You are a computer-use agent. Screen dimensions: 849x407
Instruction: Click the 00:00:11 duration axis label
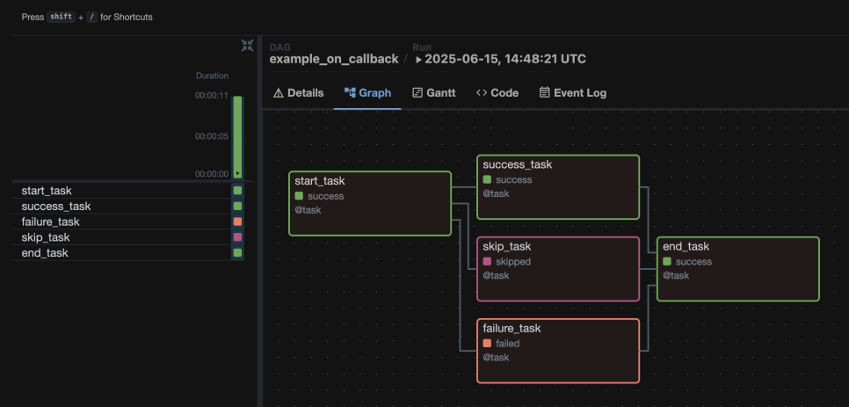coord(212,95)
